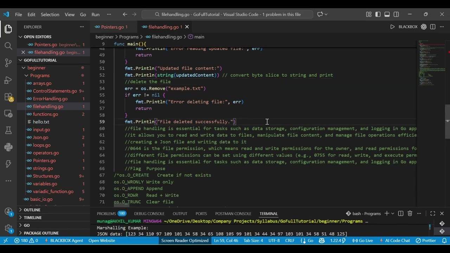450x253 pixels.
Task: Maximize the terminal panel size
Action: 433,213
